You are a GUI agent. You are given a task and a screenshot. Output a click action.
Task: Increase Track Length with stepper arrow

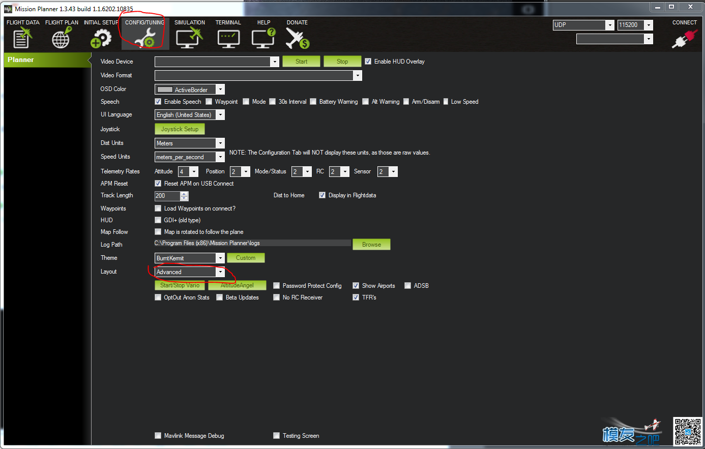coord(184,194)
